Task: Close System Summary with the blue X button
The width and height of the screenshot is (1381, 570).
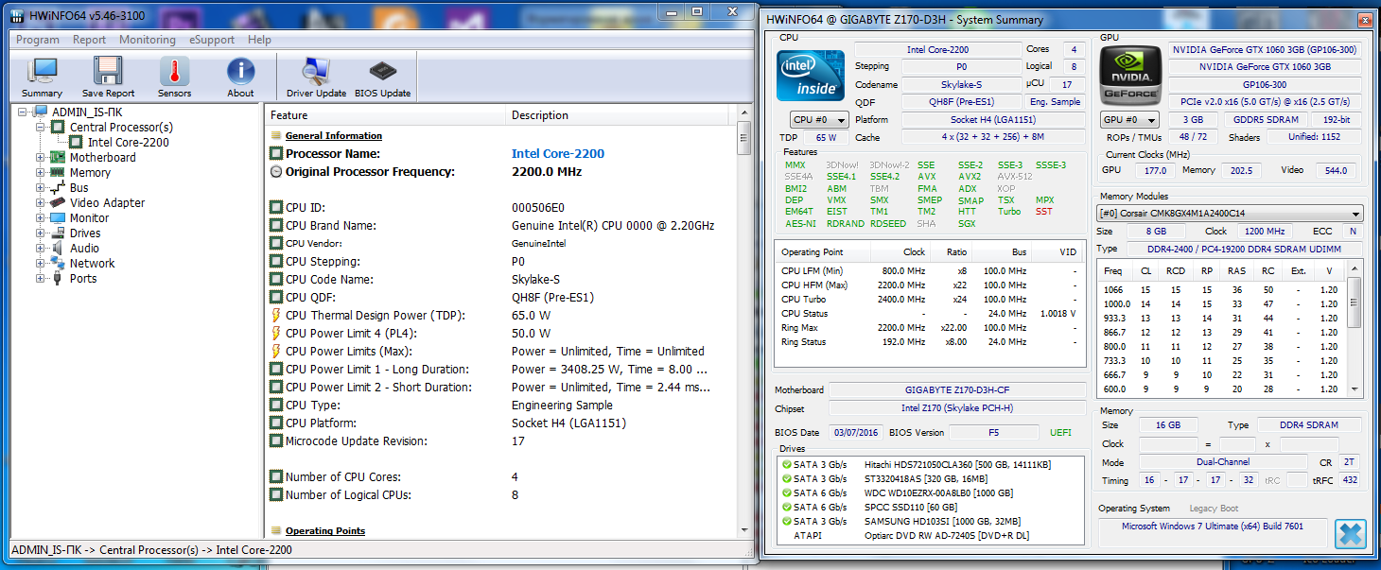Action: click(1350, 533)
